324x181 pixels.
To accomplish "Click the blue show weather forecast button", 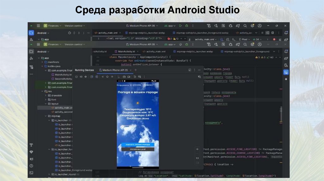I will point(138,144).
